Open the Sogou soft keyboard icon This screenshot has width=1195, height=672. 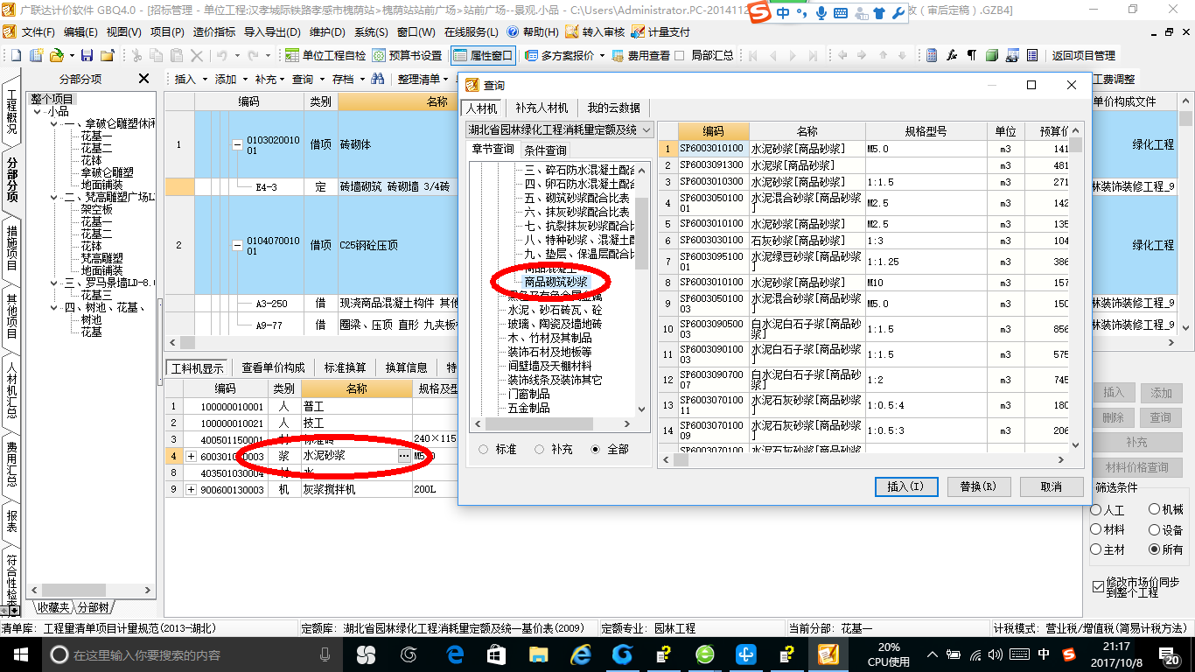[x=840, y=13]
